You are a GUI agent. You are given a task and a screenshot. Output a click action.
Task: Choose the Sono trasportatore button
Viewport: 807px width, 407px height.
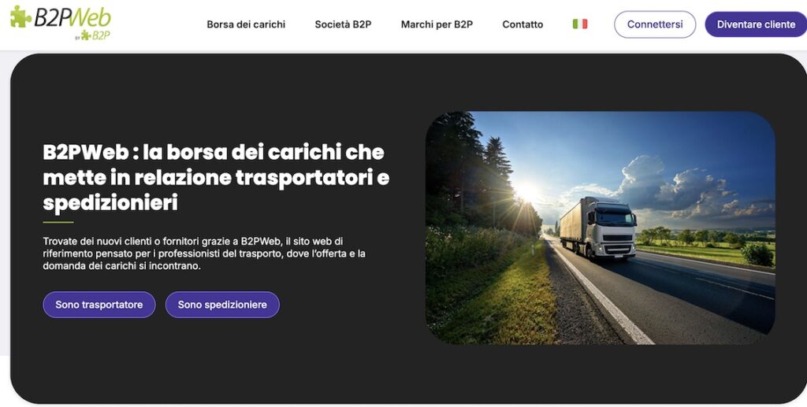click(x=99, y=305)
